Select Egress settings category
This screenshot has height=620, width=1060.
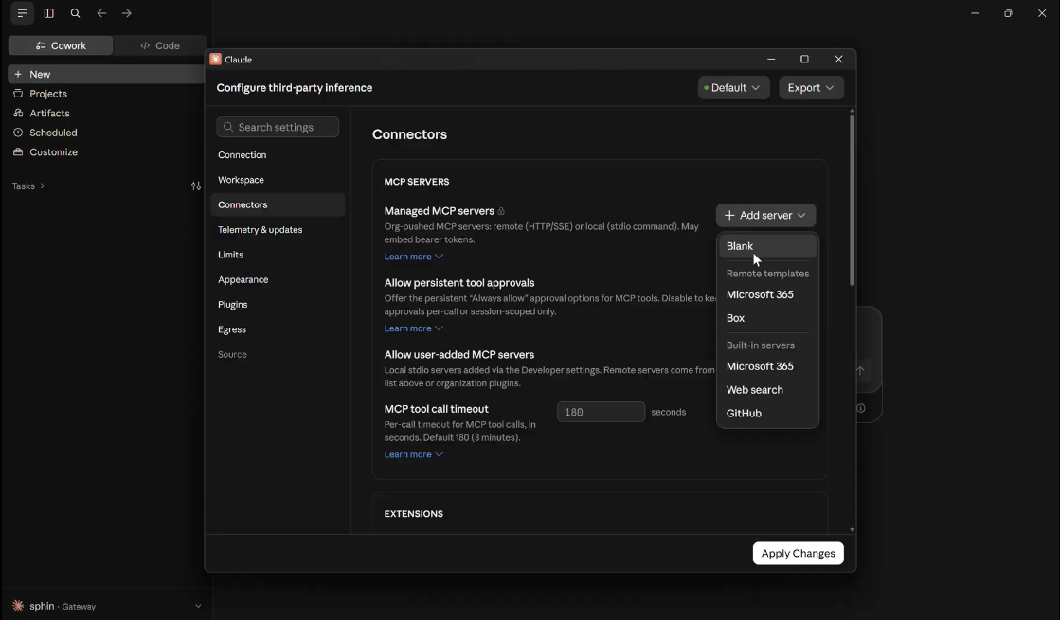[x=278, y=329]
